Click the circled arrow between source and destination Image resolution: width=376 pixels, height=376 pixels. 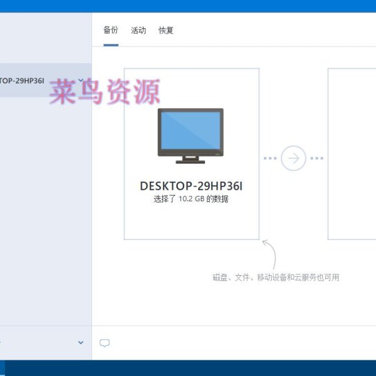(x=293, y=159)
